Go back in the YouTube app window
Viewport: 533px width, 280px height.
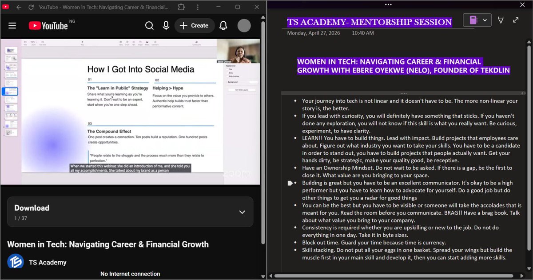(19, 7)
